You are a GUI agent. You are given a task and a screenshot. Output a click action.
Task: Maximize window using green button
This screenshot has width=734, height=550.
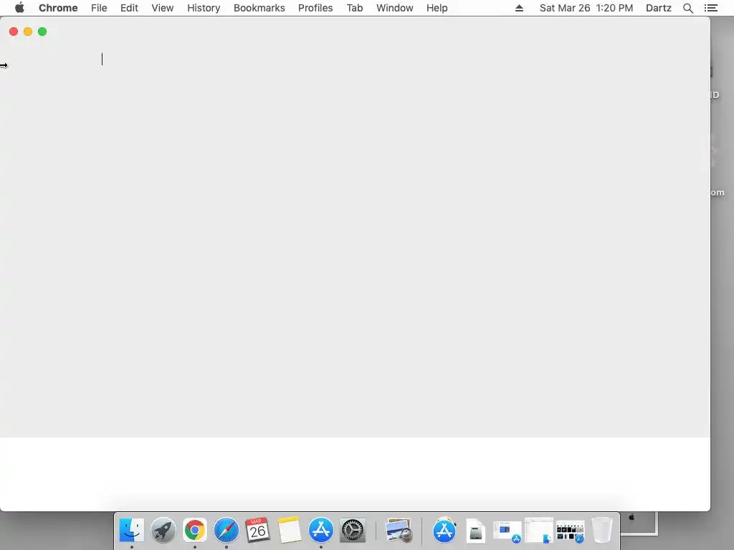42,32
